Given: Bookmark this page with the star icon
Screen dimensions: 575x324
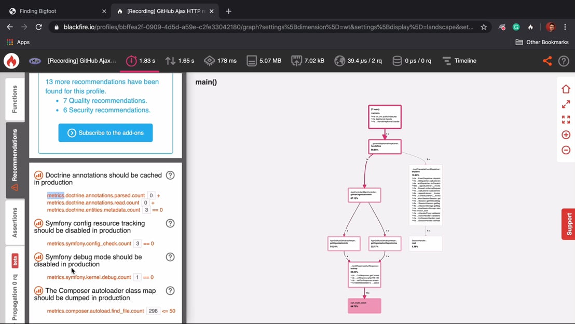Looking at the screenshot, I should pos(484,27).
